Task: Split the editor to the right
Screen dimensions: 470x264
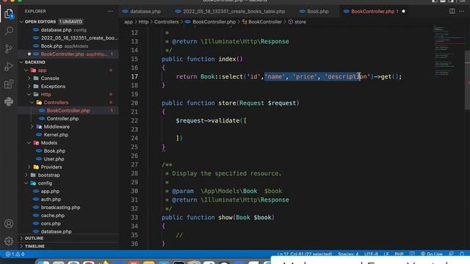Action: (452, 11)
